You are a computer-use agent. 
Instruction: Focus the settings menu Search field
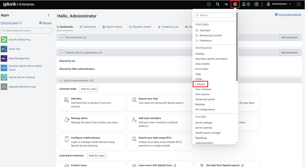pos(214,15)
